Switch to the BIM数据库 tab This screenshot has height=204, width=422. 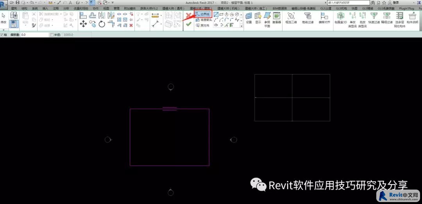point(280,8)
